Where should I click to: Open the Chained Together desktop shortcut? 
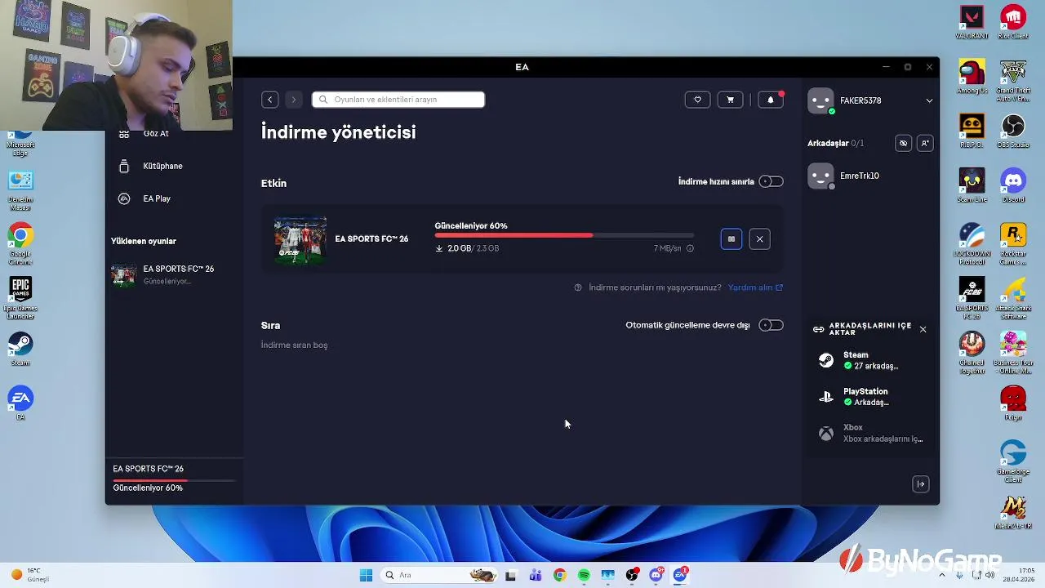(x=972, y=353)
